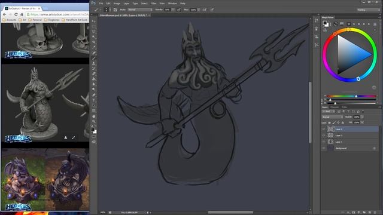Screen dimensions: 383x215
Task: Open the File menu
Action: [x=101, y=4]
